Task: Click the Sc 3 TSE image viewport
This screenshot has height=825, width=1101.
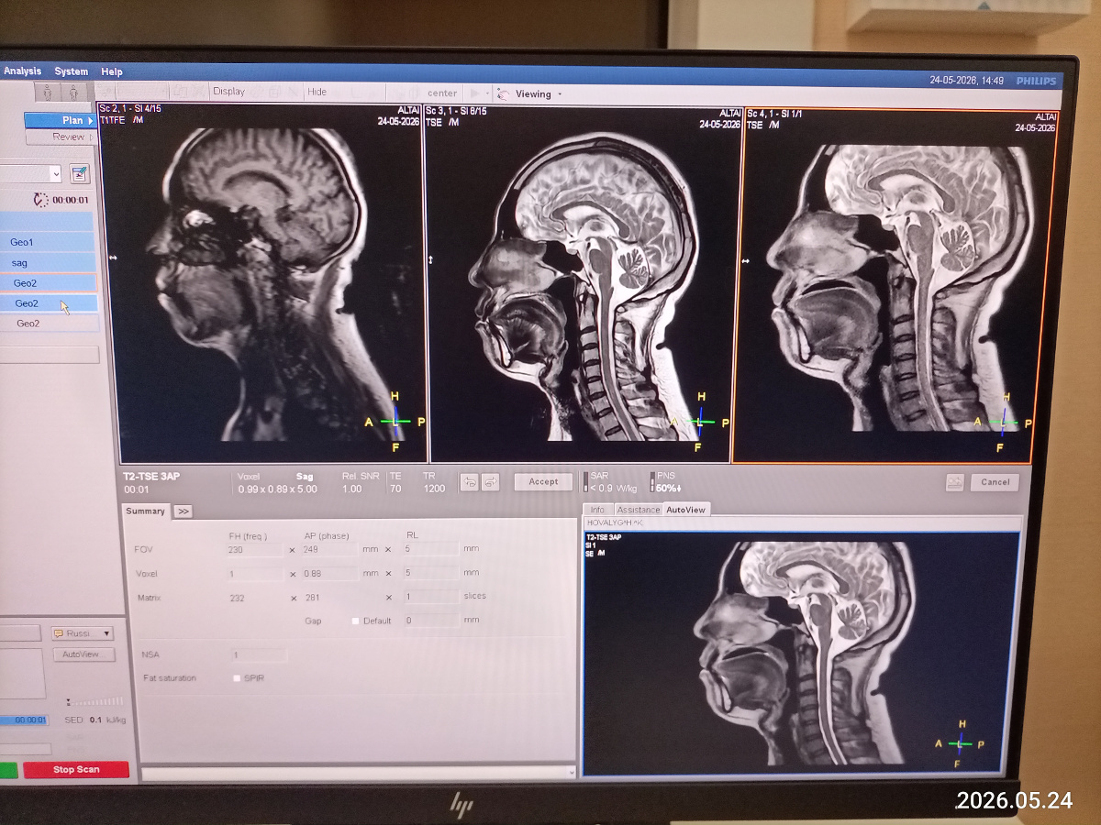Action: 585,284
